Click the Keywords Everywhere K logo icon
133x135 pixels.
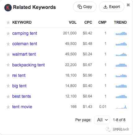[8, 8]
